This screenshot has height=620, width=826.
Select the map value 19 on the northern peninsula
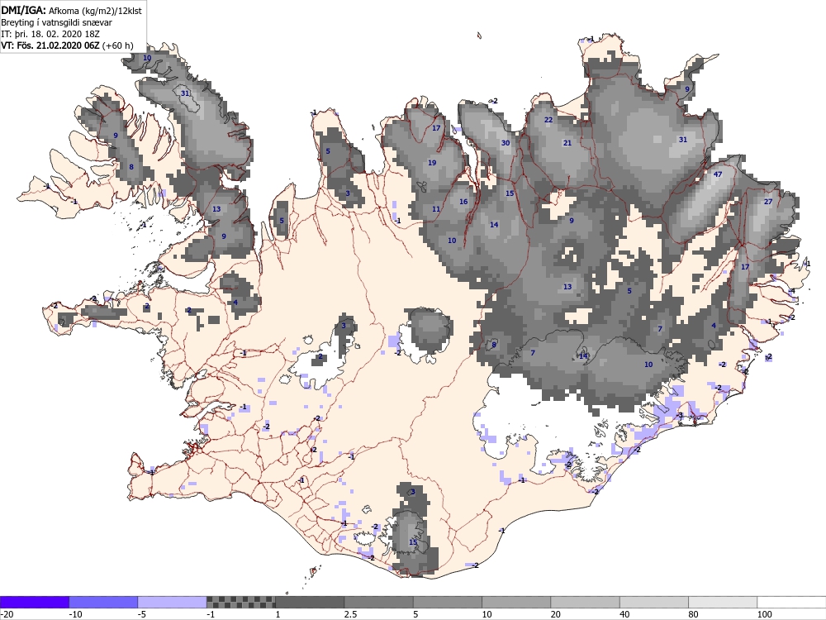[x=432, y=163]
